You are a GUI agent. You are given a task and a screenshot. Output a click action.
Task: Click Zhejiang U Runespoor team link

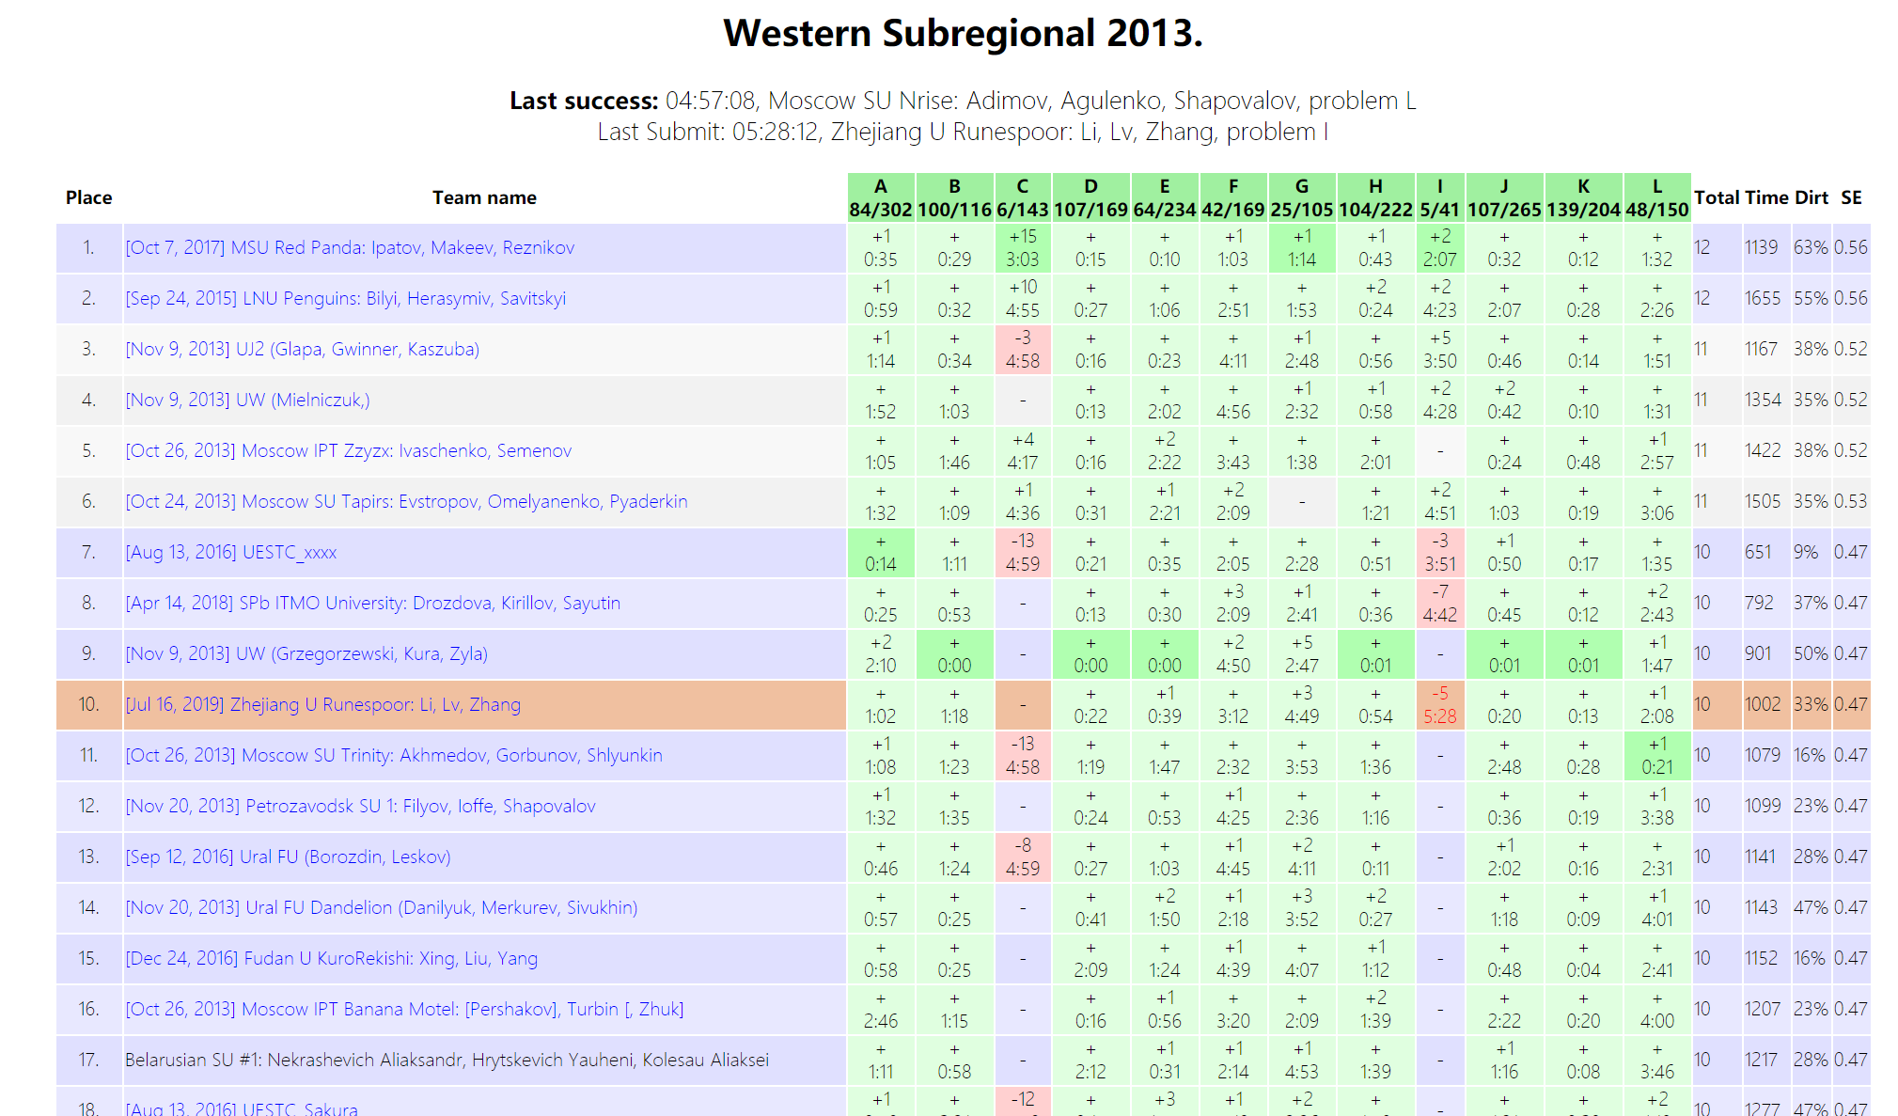click(x=322, y=704)
